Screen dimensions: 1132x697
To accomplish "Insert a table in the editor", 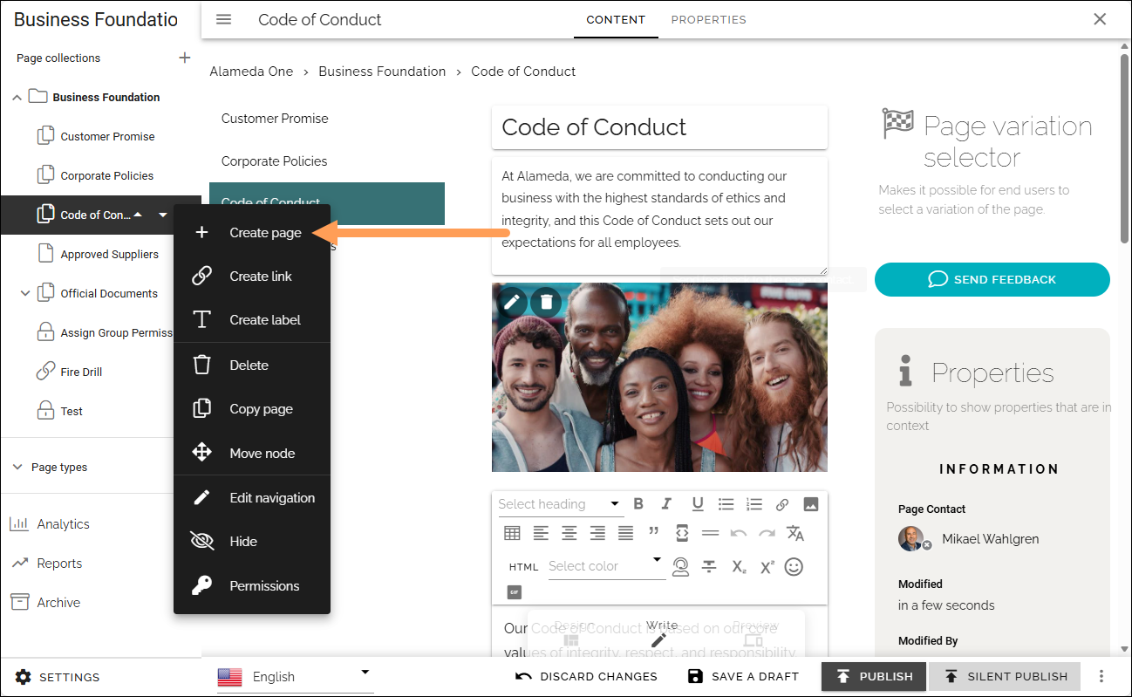I will pos(512,533).
